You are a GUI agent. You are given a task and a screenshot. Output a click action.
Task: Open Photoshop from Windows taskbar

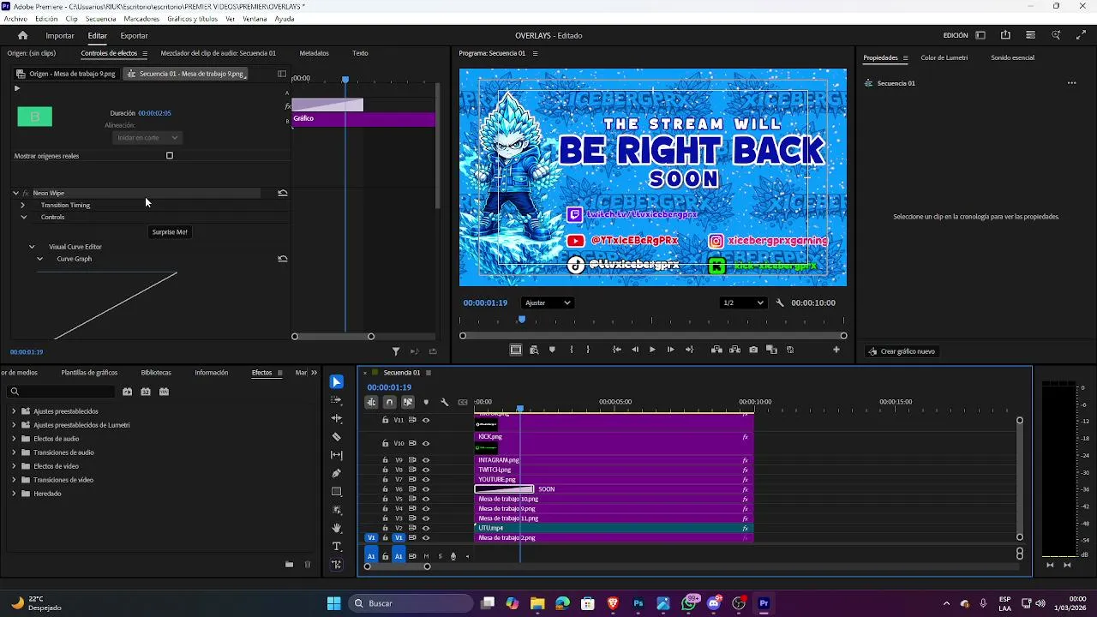[x=638, y=603]
